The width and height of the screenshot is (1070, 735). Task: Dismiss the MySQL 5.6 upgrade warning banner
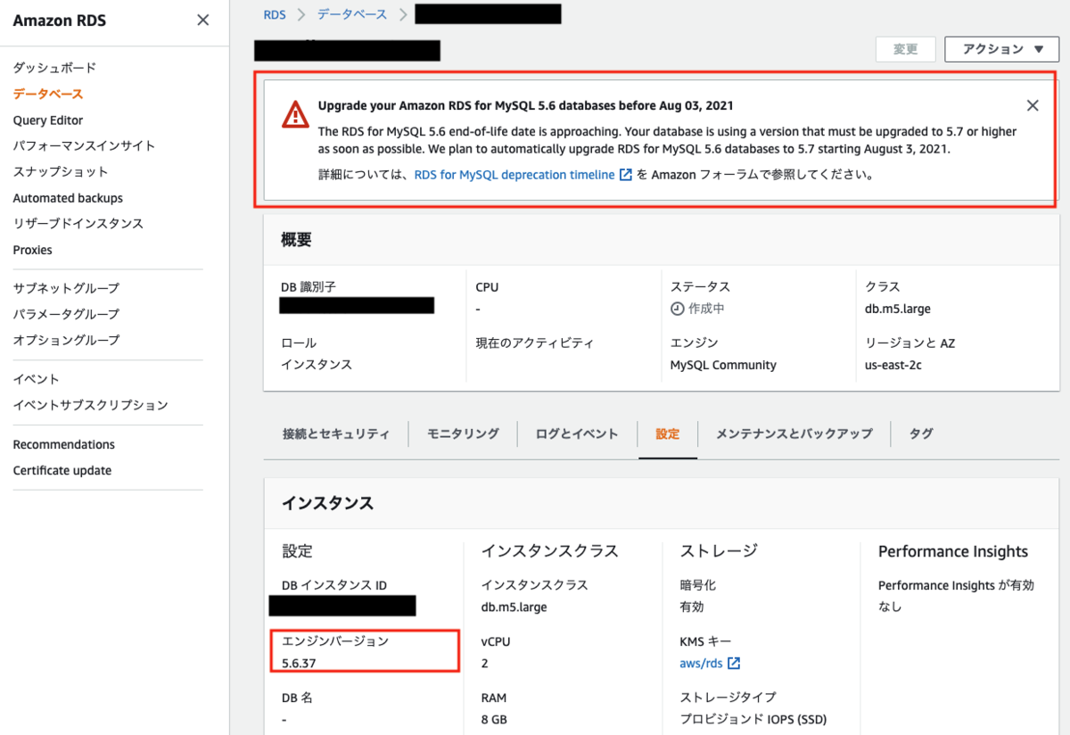1033,105
